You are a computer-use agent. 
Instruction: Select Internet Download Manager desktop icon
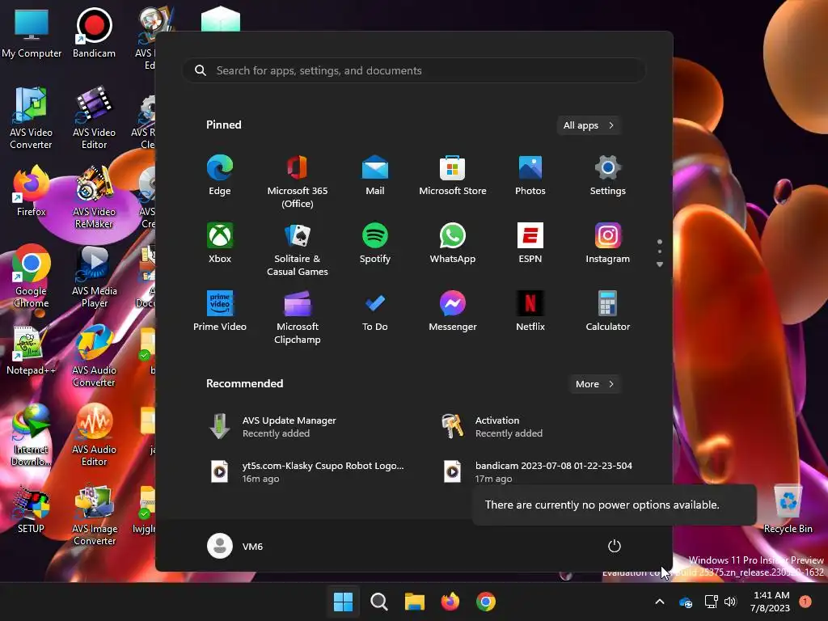[32, 435]
